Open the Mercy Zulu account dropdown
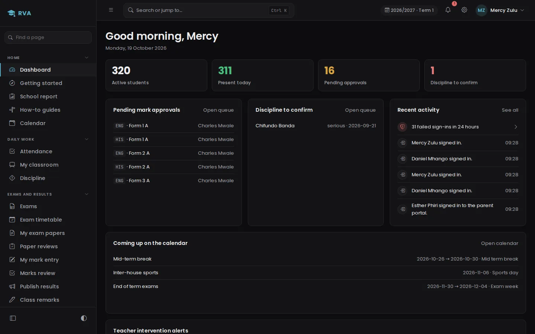 [x=500, y=10]
